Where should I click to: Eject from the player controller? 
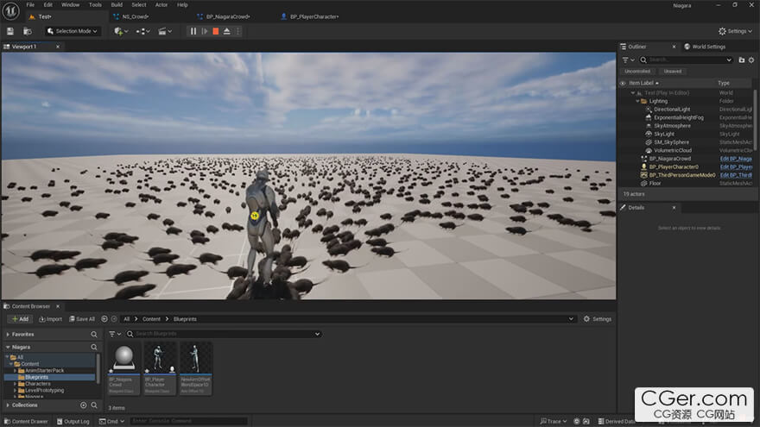227,31
